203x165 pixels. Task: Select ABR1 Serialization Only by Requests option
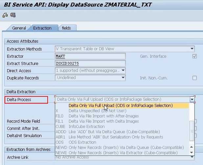click(x=122, y=137)
